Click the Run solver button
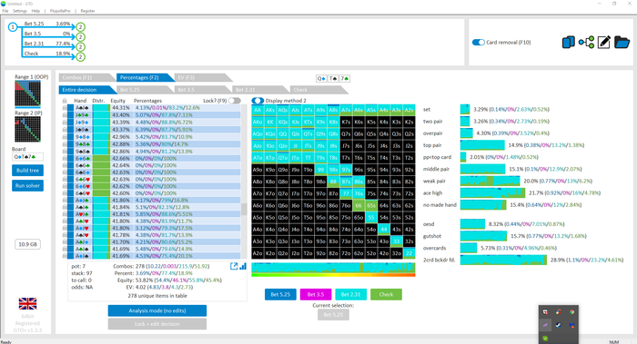637x344 pixels. 27,185
